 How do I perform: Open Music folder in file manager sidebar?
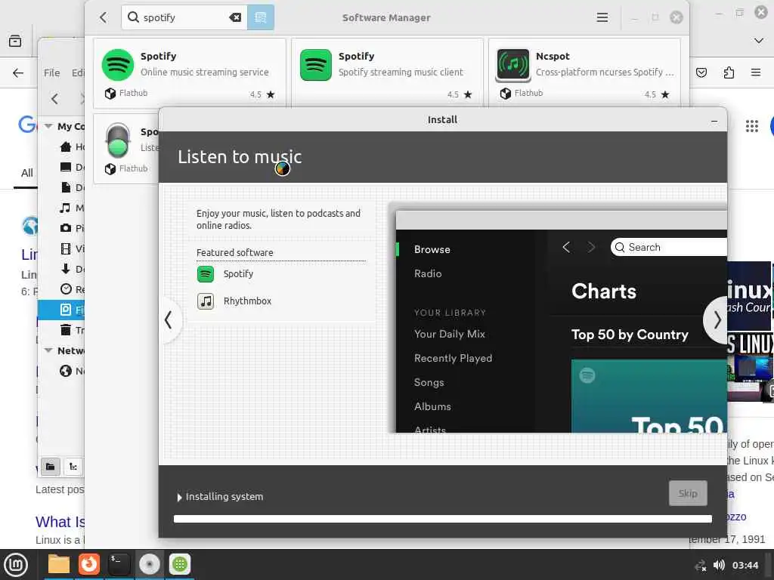[x=65, y=208]
